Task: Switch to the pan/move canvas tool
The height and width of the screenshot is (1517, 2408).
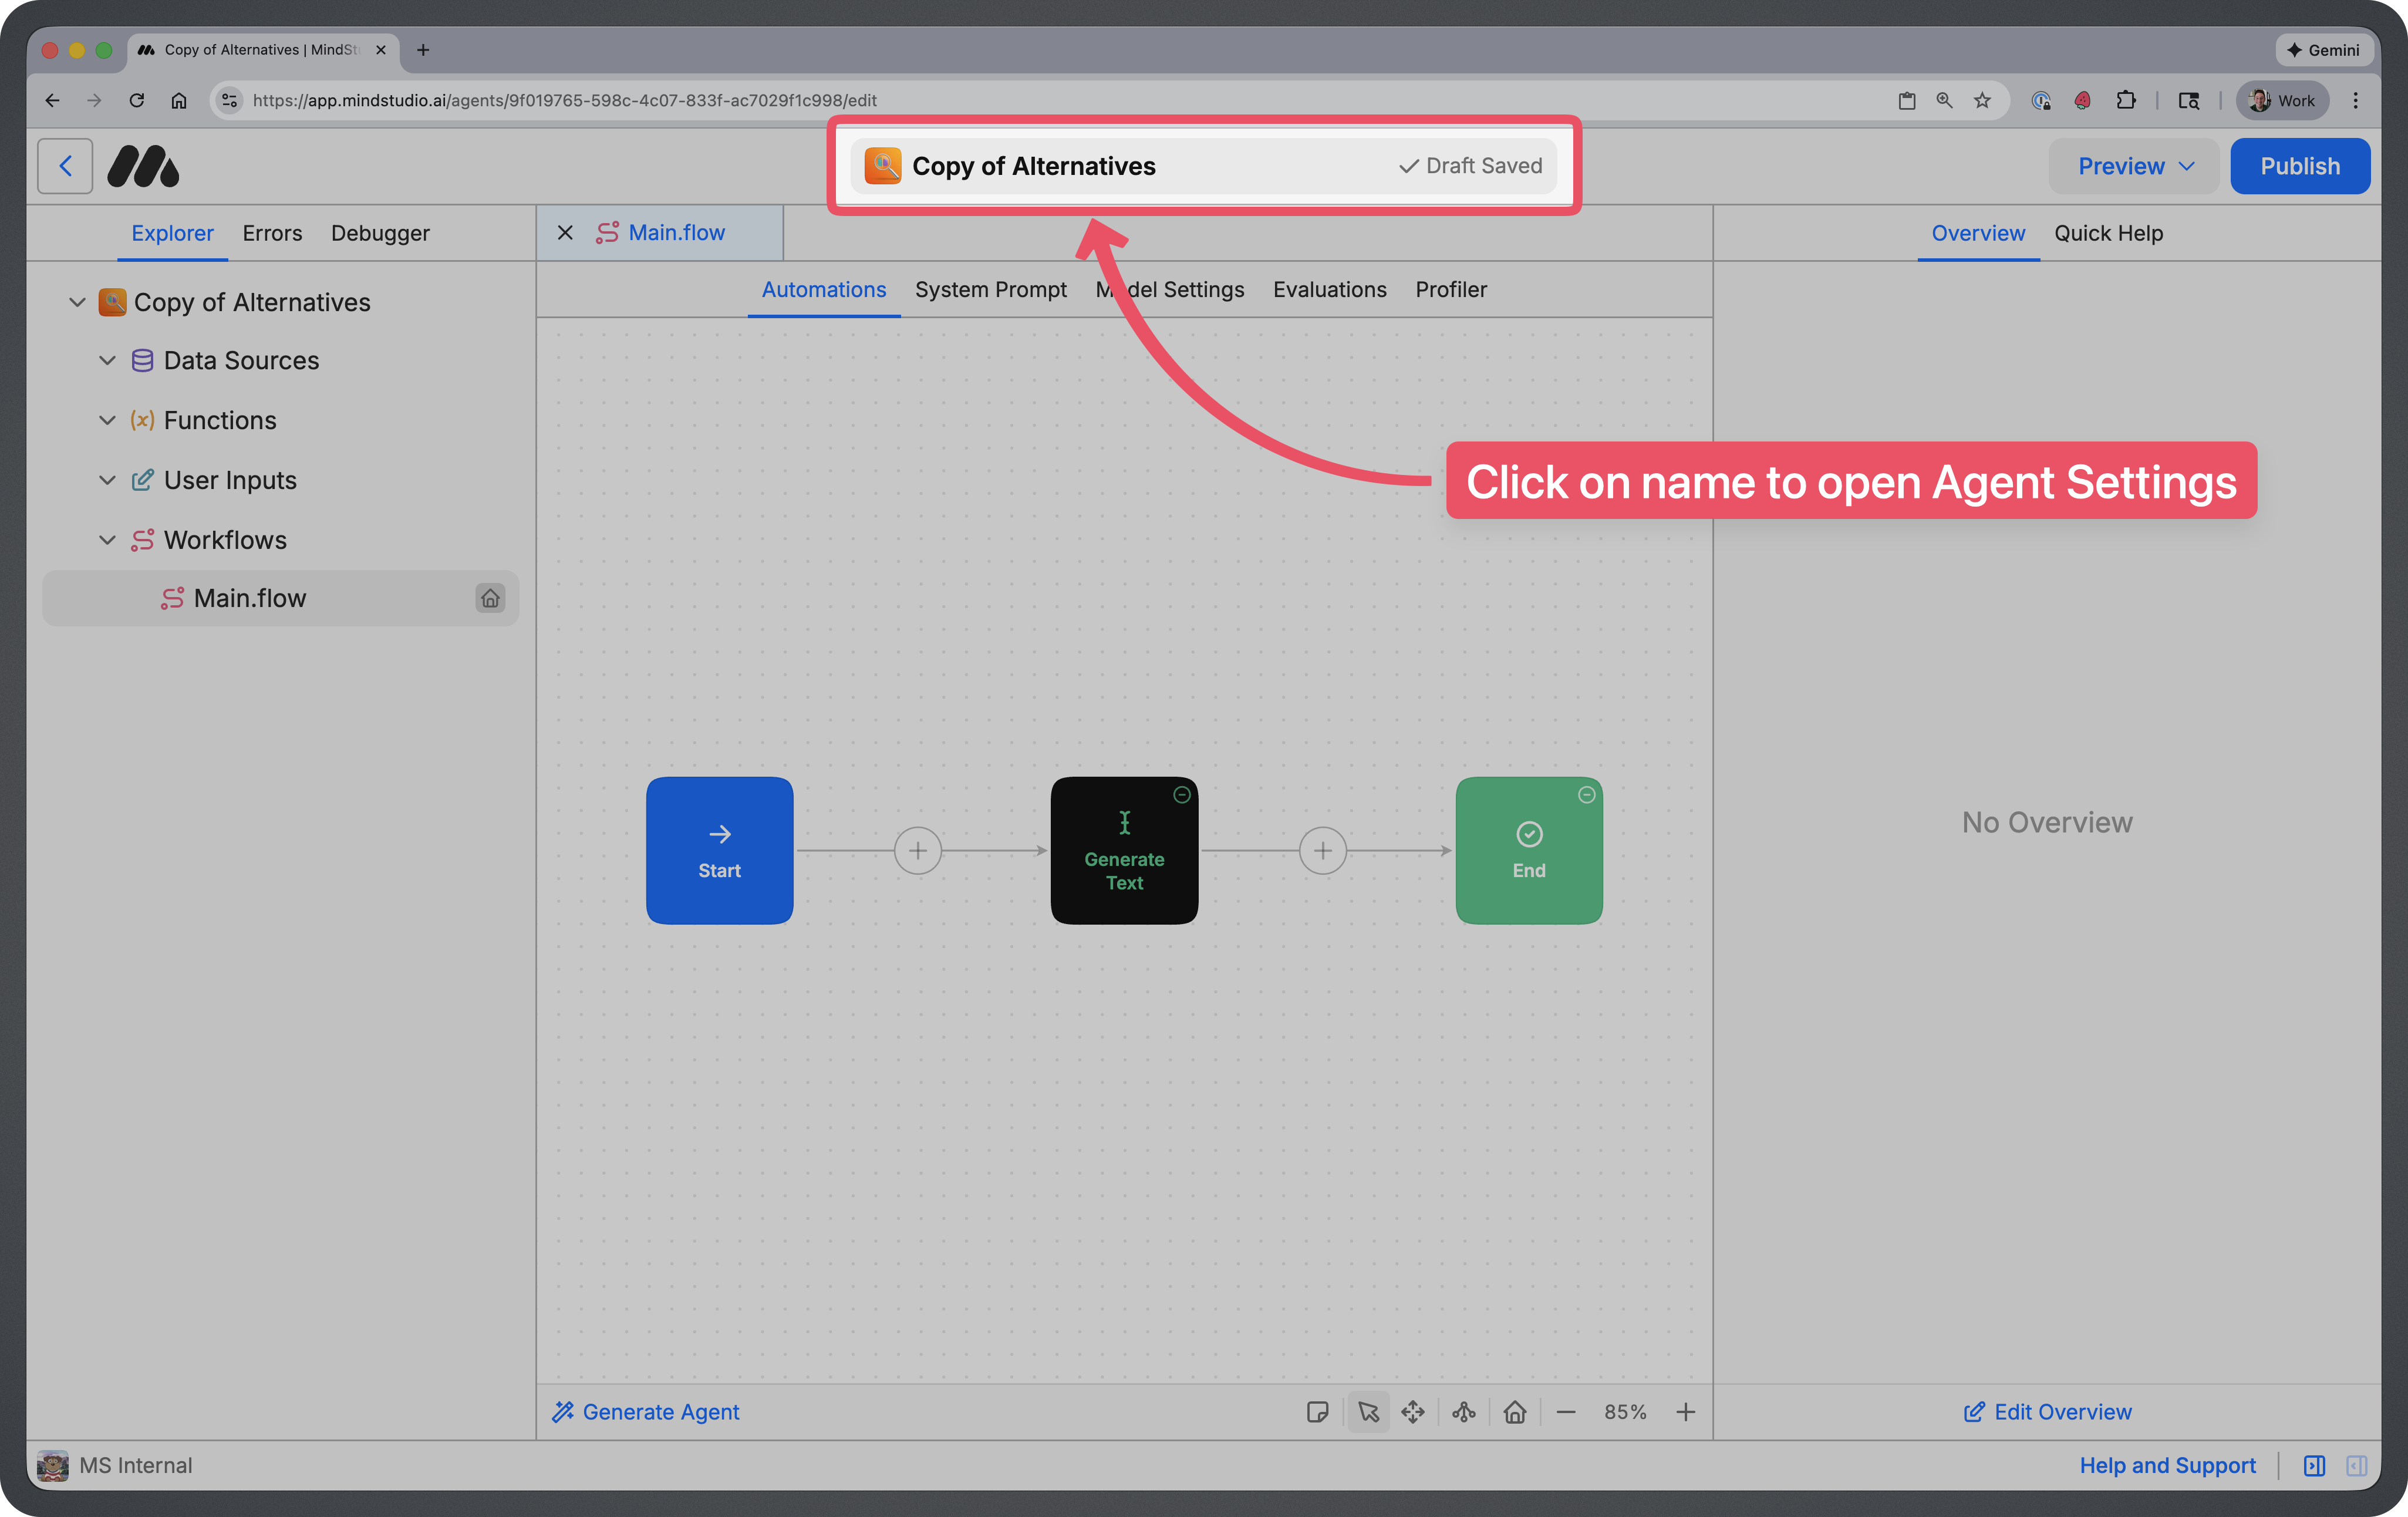Action: tap(1413, 1411)
